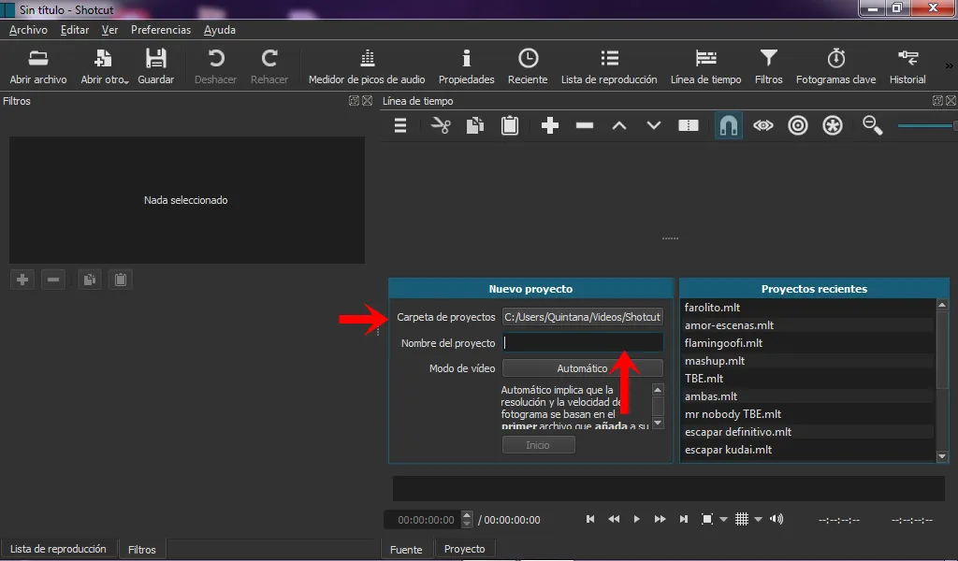The image size is (958, 561).
Task: Switch to Lista de reproducción bottom tab
Action: (58, 549)
